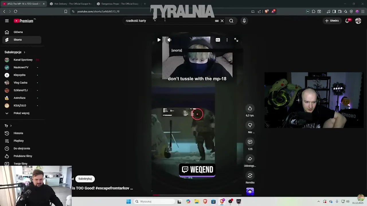This screenshot has height=206, width=367.
Task: Click the Utwórz create button
Action: (x=332, y=21)
